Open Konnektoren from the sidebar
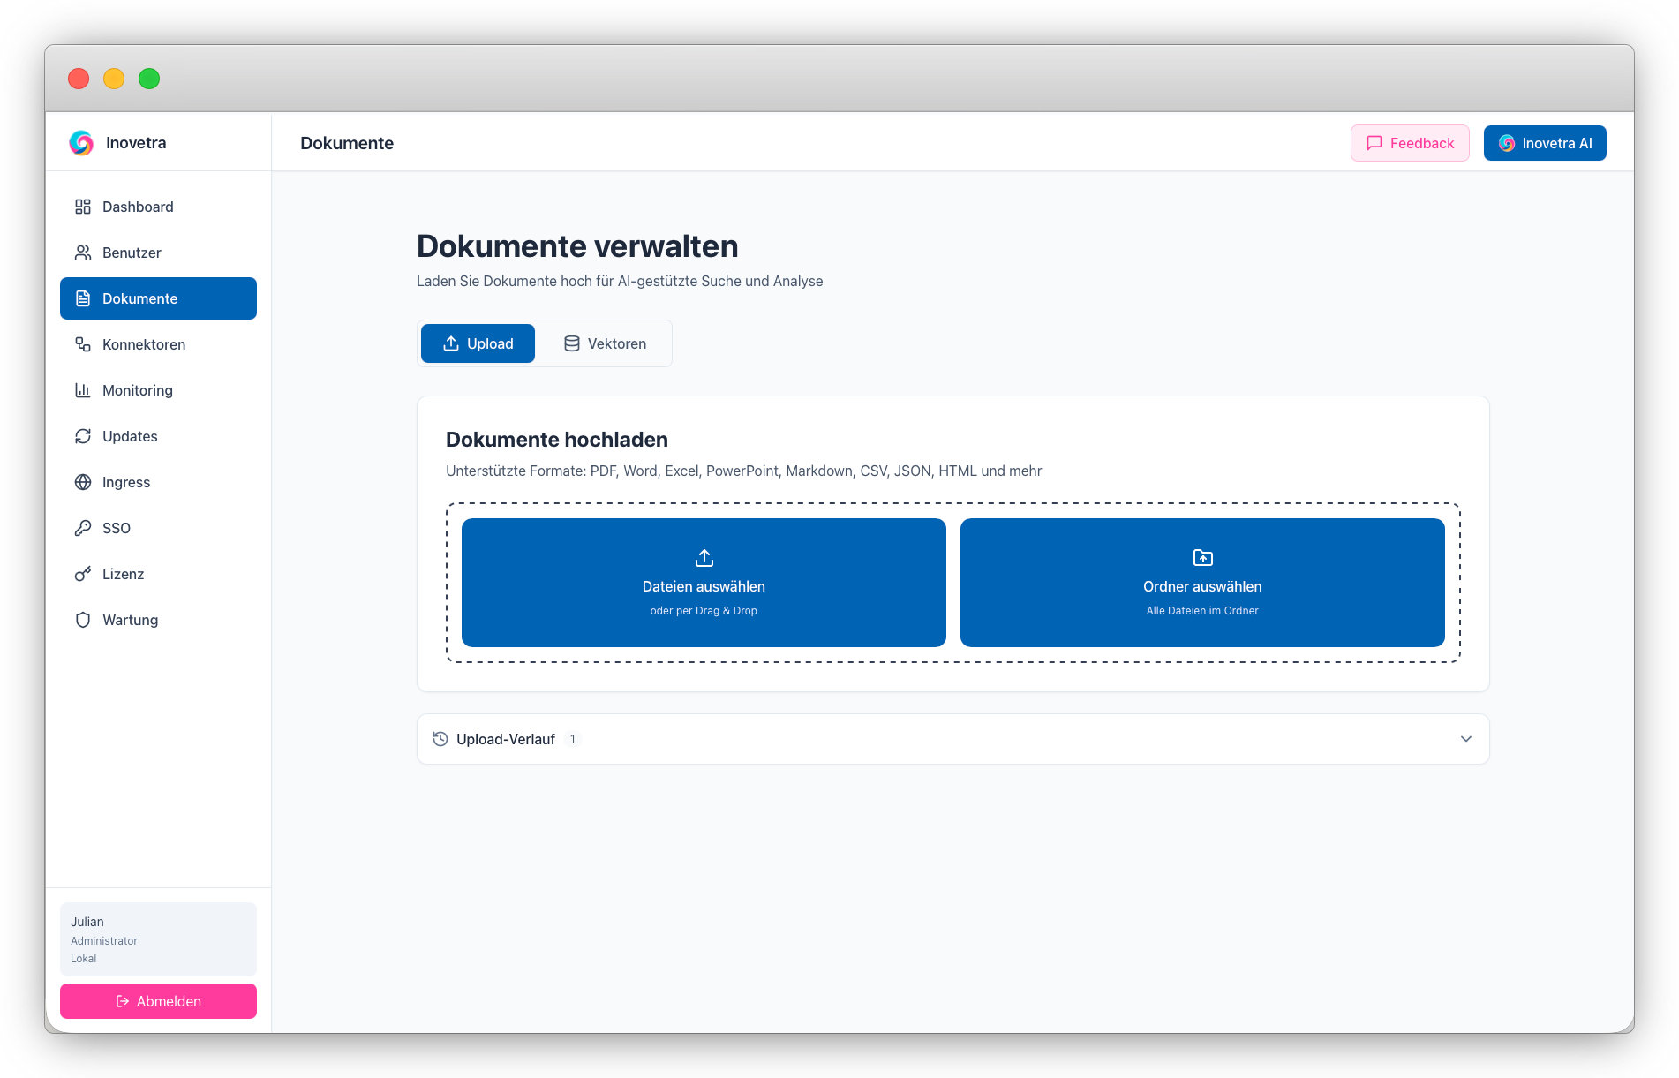Image resolution: width=1679 pixels, height=1078 pixels. pos(158,344)
